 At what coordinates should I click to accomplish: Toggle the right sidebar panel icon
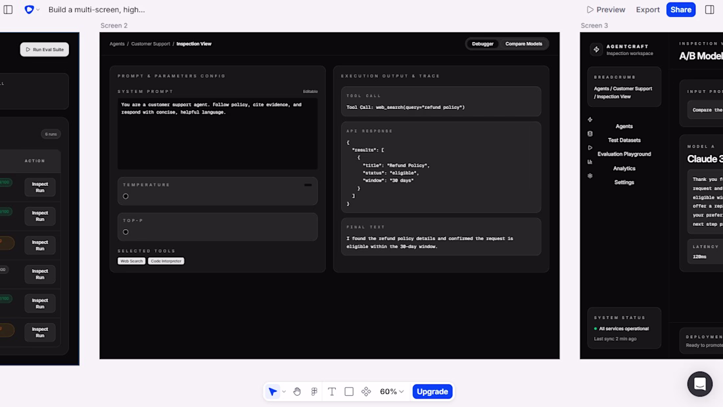pyautogui.click(x=710, y=10)
